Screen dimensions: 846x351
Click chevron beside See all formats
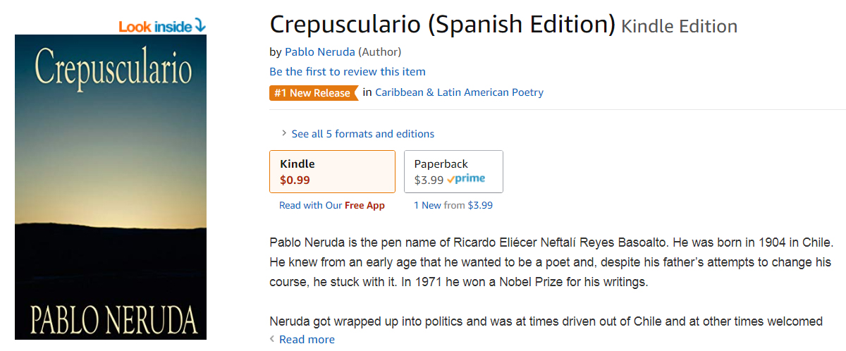284,133
